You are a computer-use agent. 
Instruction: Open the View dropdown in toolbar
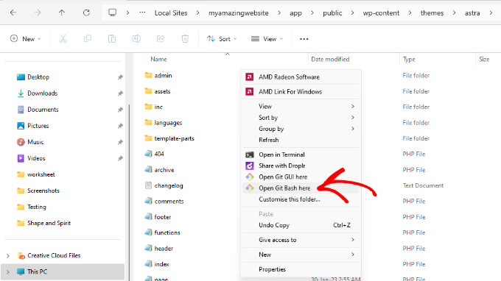(x=267, y=39)
